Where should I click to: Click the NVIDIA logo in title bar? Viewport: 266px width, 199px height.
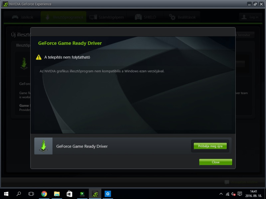pyautogui.click(x=5, y=4)
